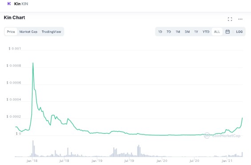This screenshot has height=165, width=251.
Task: Select the 3M time range
Action: point(187,32)
